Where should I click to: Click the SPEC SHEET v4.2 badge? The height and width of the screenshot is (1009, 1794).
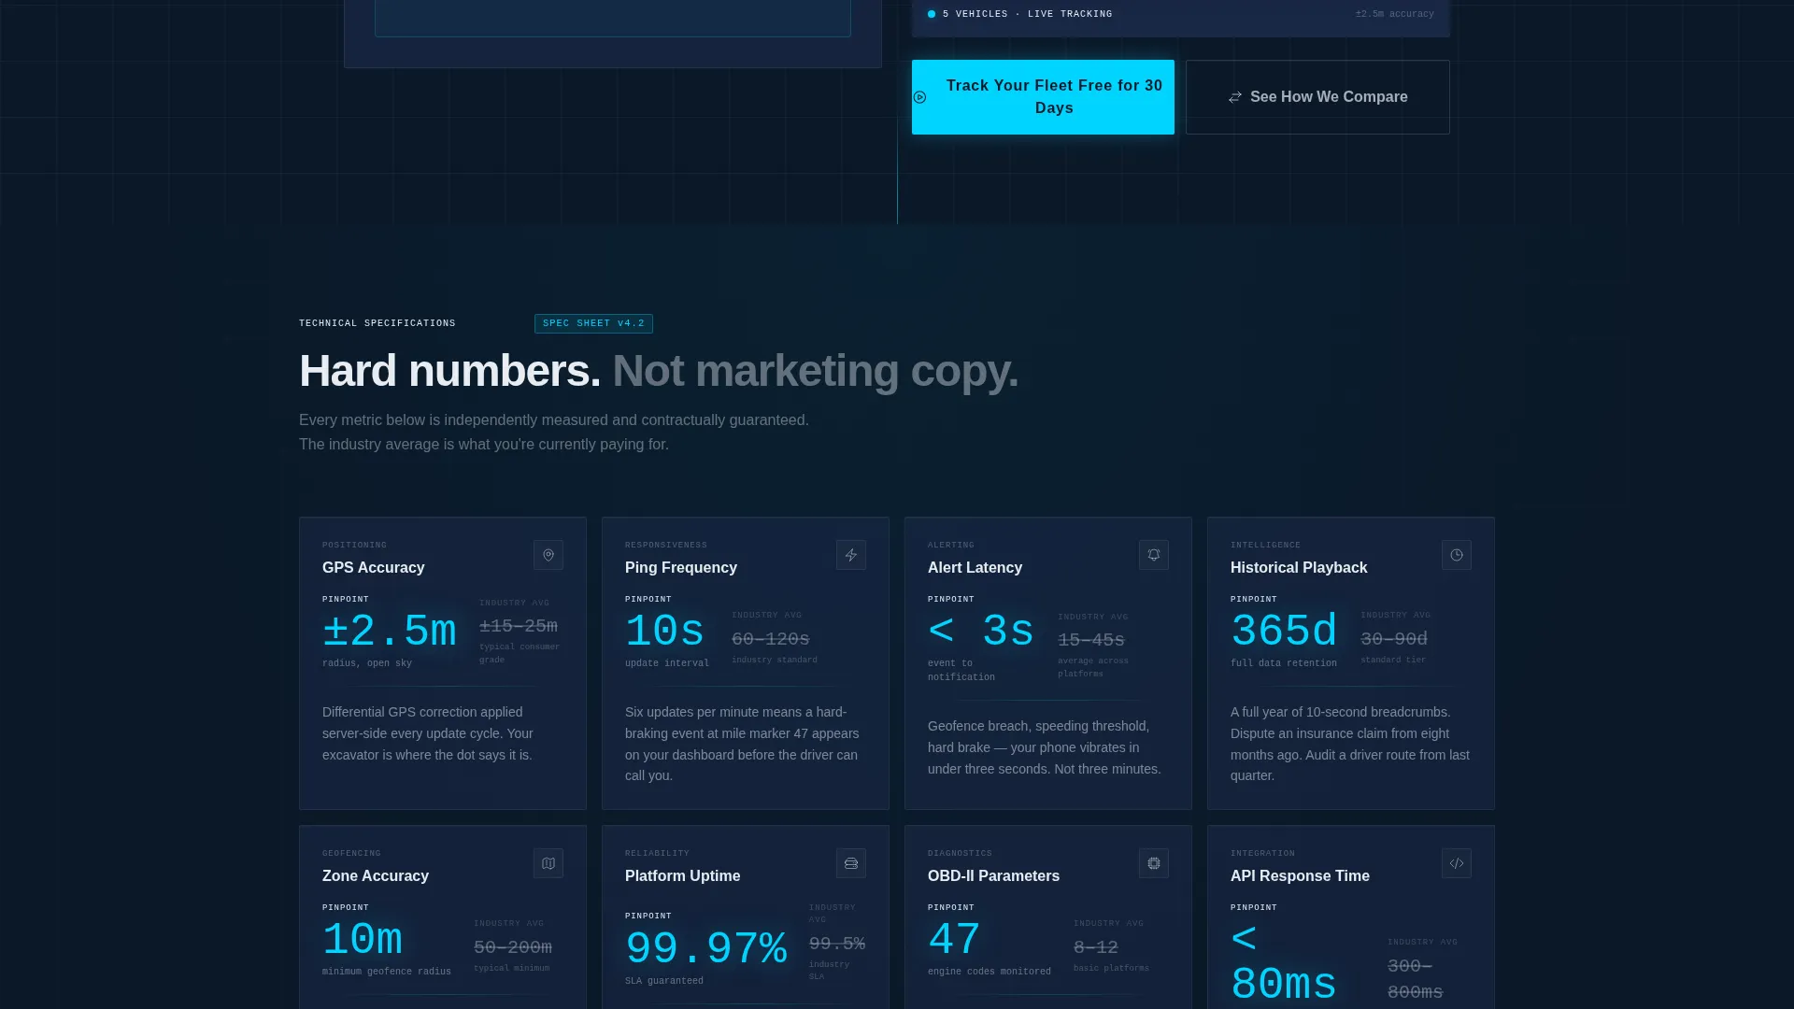point(593,323)
